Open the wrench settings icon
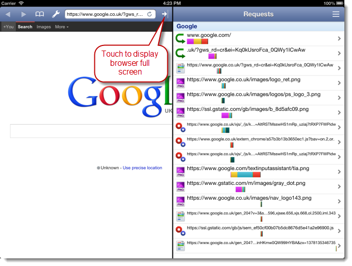This screenshot has width=352, height=266. pos(56,14)
